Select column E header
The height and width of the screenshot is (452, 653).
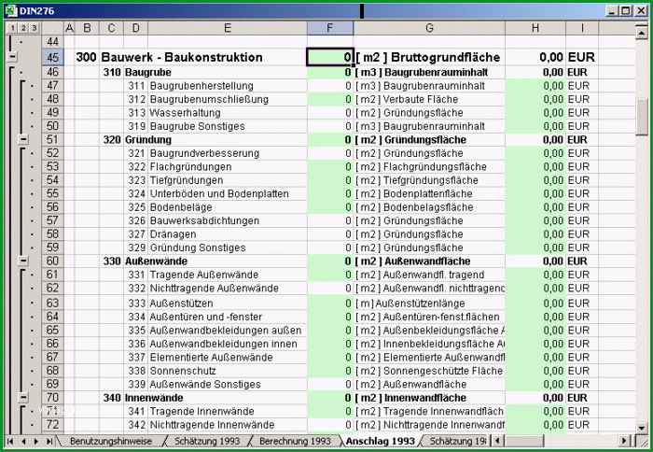[228, 28]
